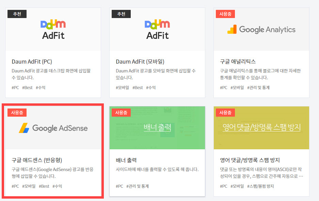This screenshot has width=319, height=201.
Task: Click description '구글 애널리틱스를 통해 블로그에 대한 자세한'
Action: 260,71
